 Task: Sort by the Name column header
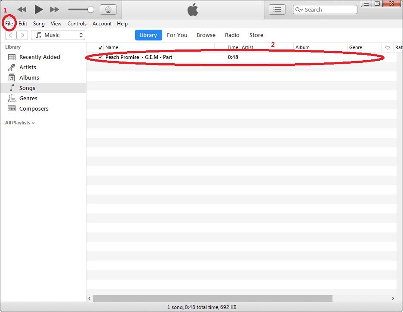click(x=159, y=48)
